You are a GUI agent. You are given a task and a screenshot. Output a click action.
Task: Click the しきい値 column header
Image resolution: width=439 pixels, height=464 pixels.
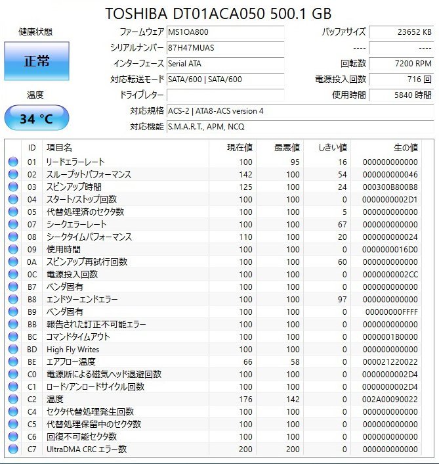click(327, 147)
